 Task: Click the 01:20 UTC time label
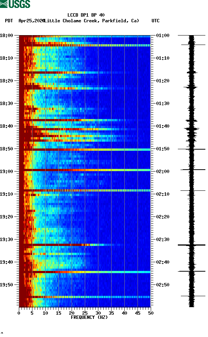(x=163, y=81)
